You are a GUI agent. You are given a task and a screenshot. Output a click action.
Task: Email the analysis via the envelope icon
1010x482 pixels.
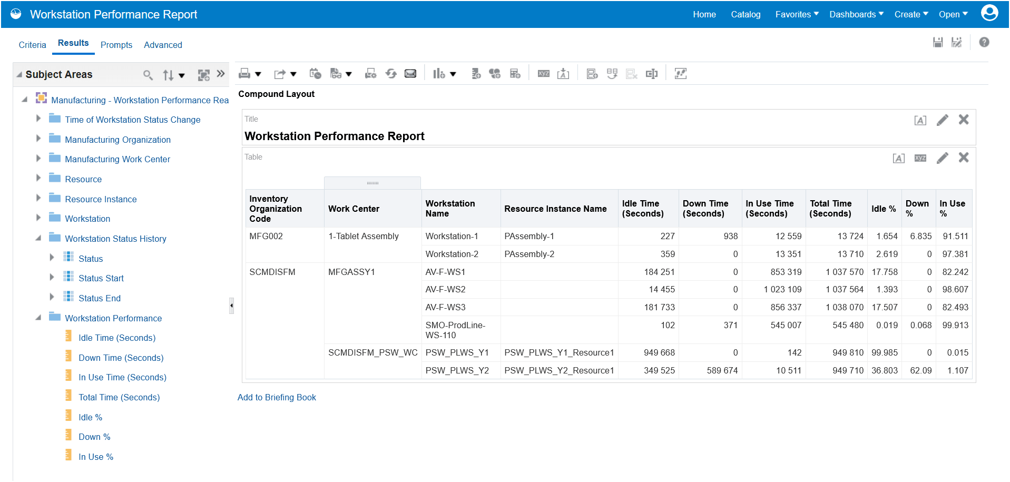tap(410, 73)
